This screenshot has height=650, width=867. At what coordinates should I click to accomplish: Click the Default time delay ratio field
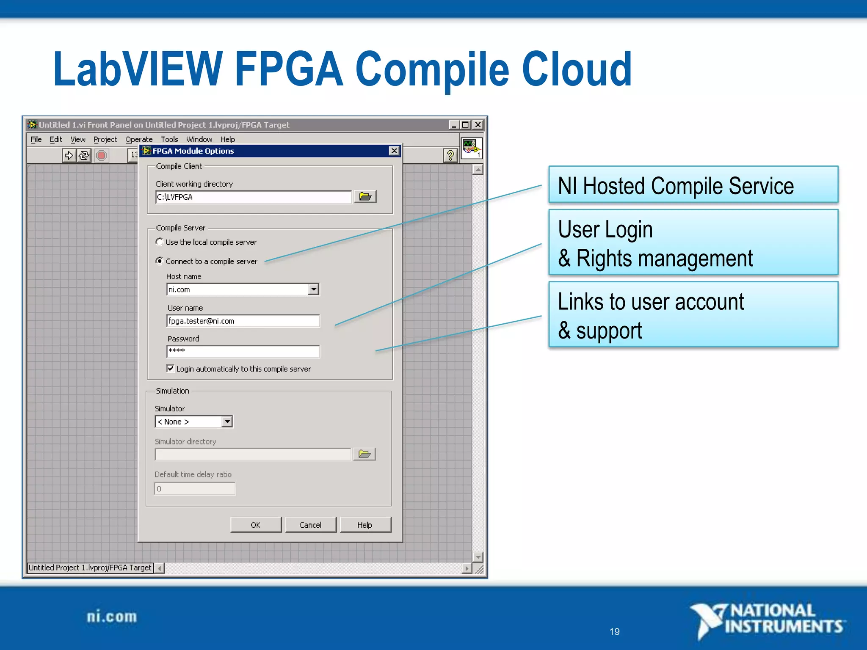pos(195,489)
